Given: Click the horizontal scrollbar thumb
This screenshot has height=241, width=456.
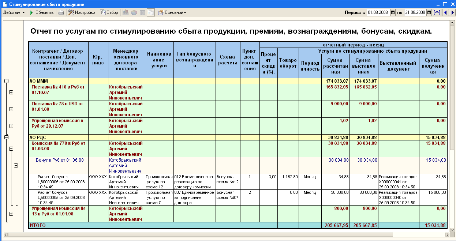Looking at the screenshot, I should coord(201,234).
